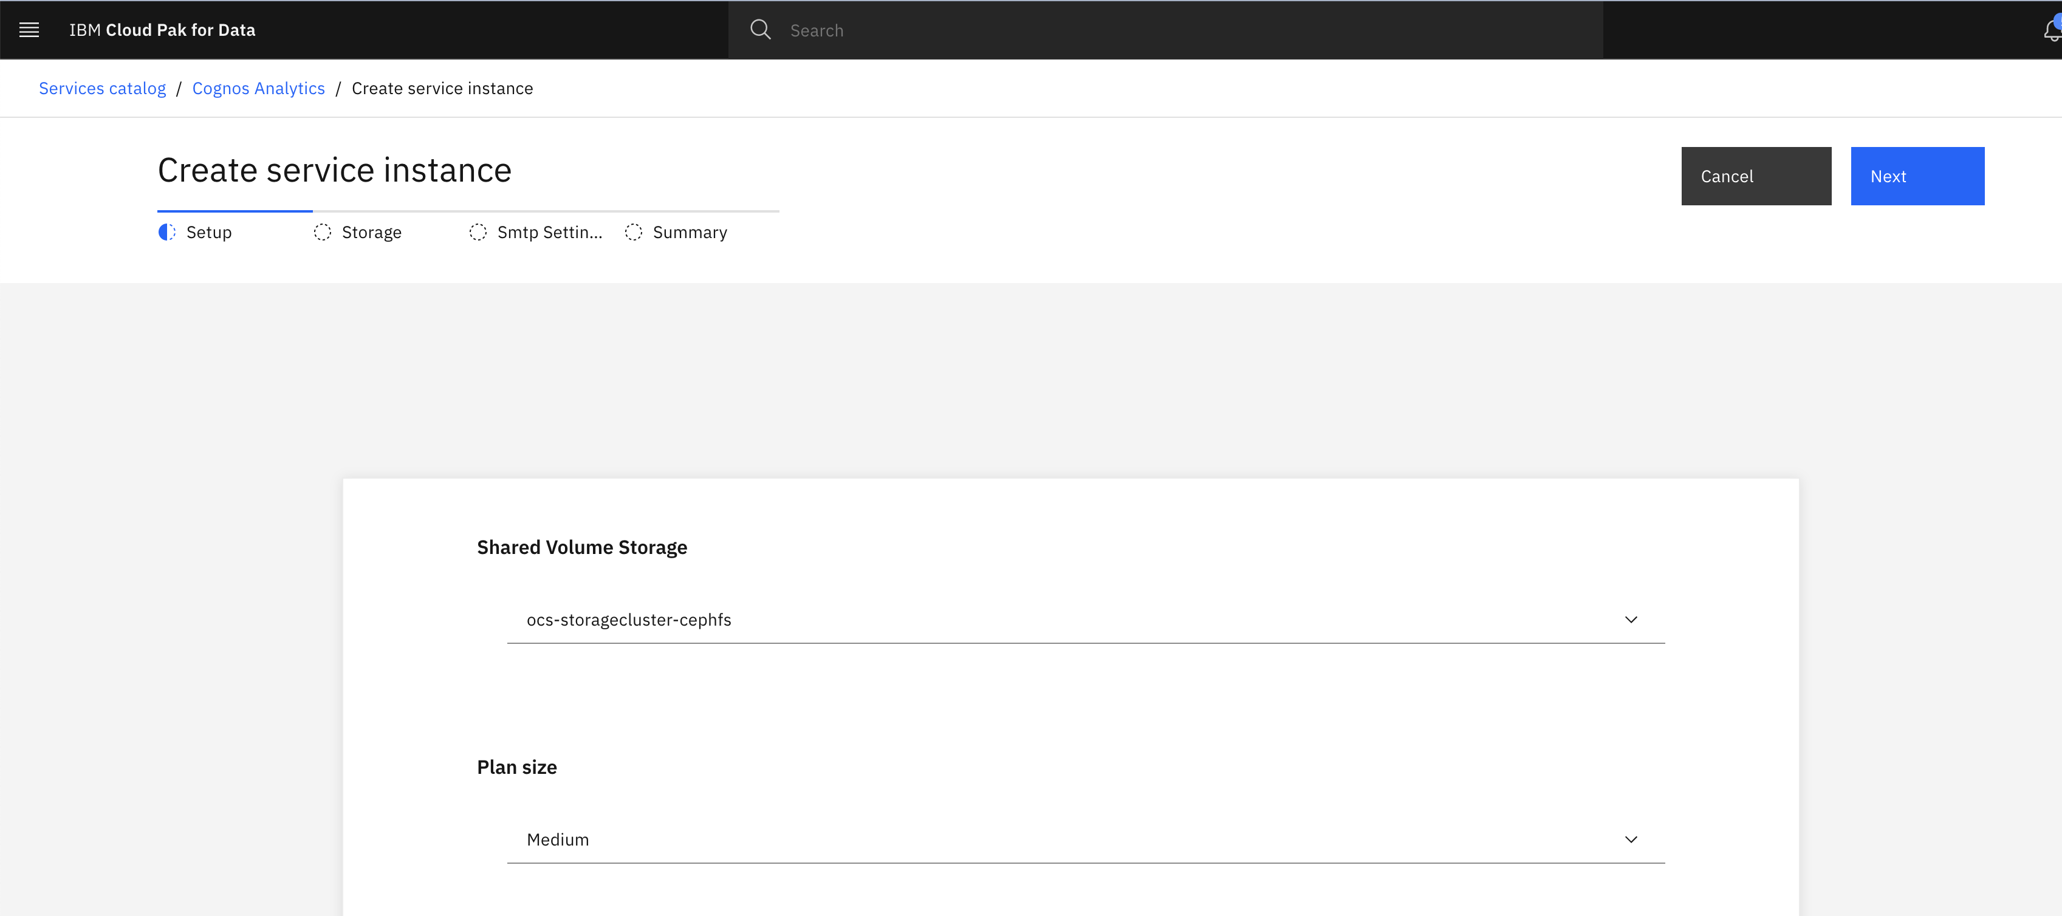This screenshot has width=2062, height=916.
Task: Click the Create service instance page heading
Action: pyautogui.click(x=335, y=169)
